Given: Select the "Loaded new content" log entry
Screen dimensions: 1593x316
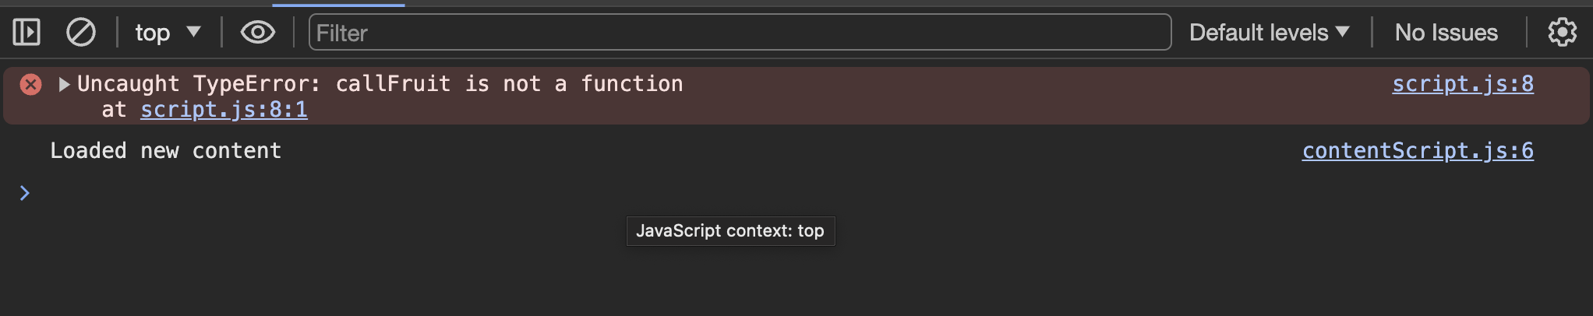Looking at the screenshot, I should pos(165,151).
